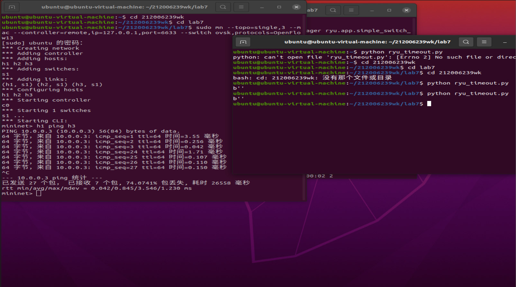Viewport: 516px width, 287px height.
Task: Click the "*** Starting CLI:" line
Action: 35,121
